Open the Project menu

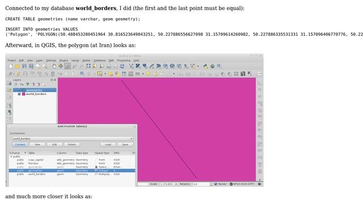pos(11,61)
